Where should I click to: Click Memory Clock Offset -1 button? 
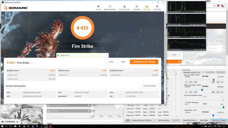(x=186, y=92)
